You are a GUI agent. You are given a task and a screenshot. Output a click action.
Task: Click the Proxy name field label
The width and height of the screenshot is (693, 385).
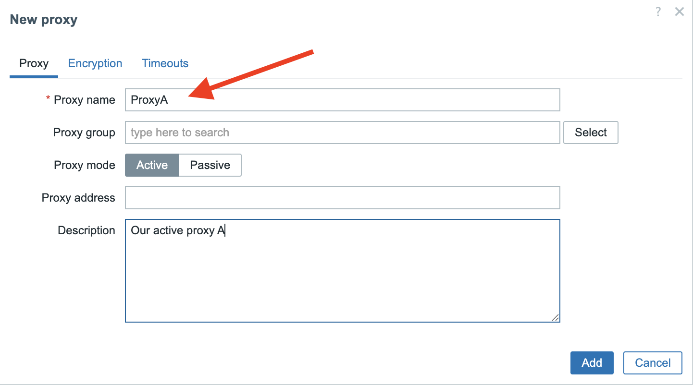(x=85, y=99)
